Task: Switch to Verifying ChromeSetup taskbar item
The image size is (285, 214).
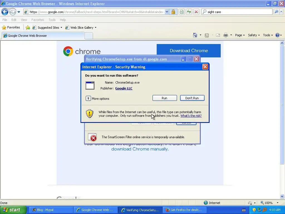Action: click(140, 210)
